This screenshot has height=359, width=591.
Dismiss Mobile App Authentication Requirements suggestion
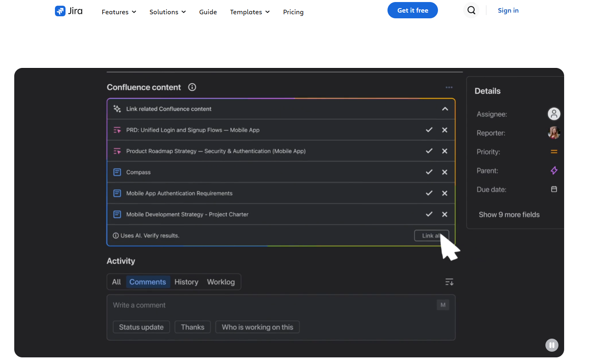[444, 193]
